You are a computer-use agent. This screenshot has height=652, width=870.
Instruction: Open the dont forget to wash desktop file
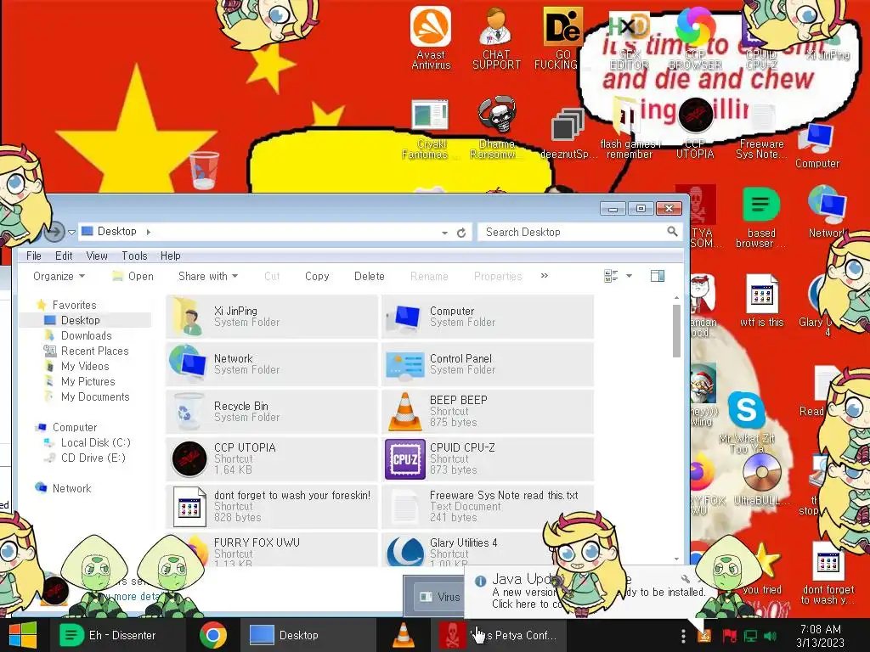[x=828, y=572]
